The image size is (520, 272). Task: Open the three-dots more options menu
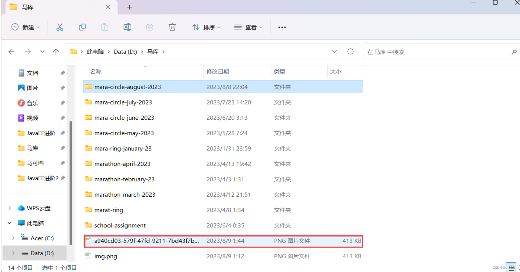[x=282, y=27]
